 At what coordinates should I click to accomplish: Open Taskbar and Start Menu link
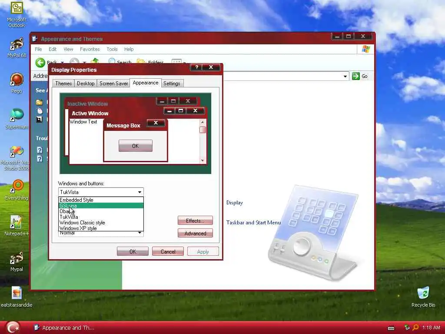[253, 223]
